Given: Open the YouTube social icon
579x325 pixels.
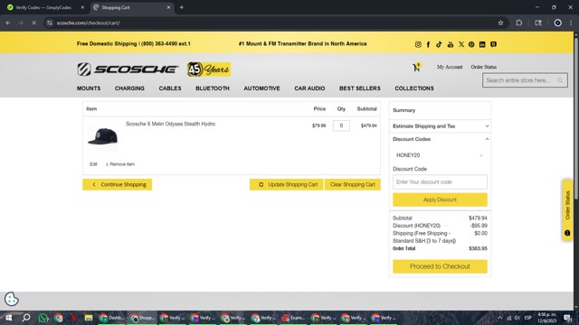Looking at the screenshot, I should [x=451, y=44].
